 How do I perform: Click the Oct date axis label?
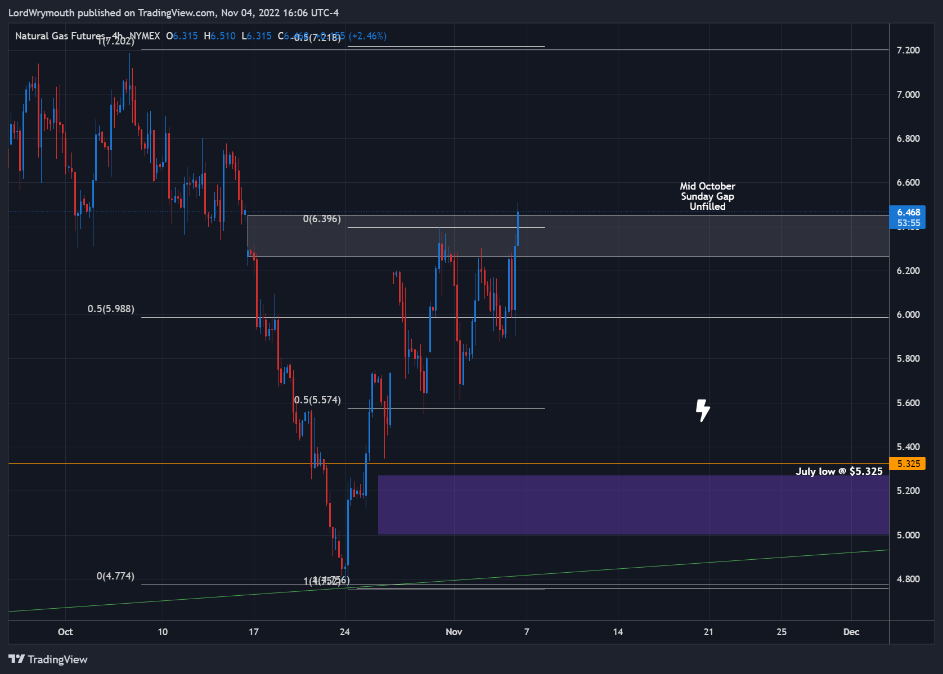coord(65,632)
